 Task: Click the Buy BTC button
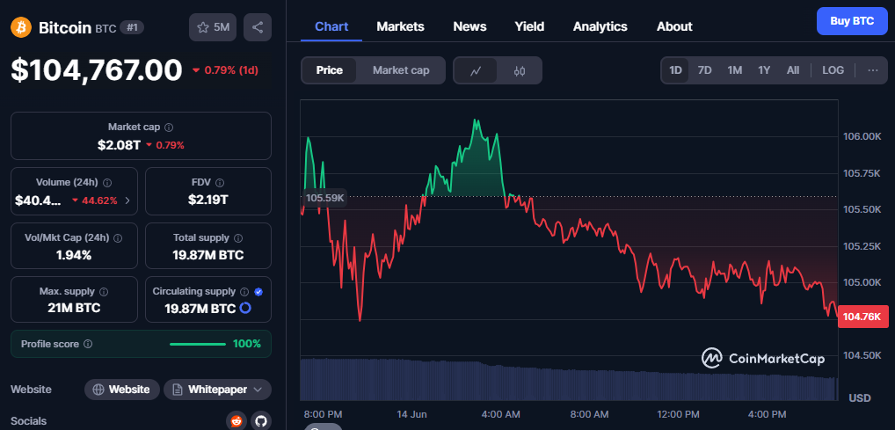coord(852,21)
